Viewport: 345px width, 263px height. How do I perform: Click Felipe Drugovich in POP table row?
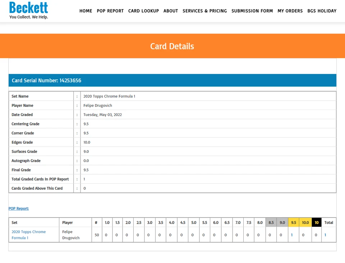point(71,235)
